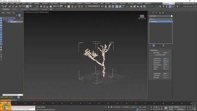Open the Rendering menu

pos(63,3)
